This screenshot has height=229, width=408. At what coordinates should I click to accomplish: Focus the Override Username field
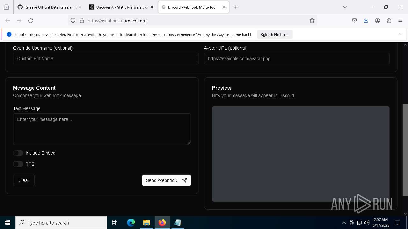pos(106,59)
